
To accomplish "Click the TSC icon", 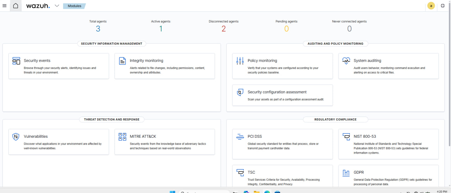I will pos(240,173).
